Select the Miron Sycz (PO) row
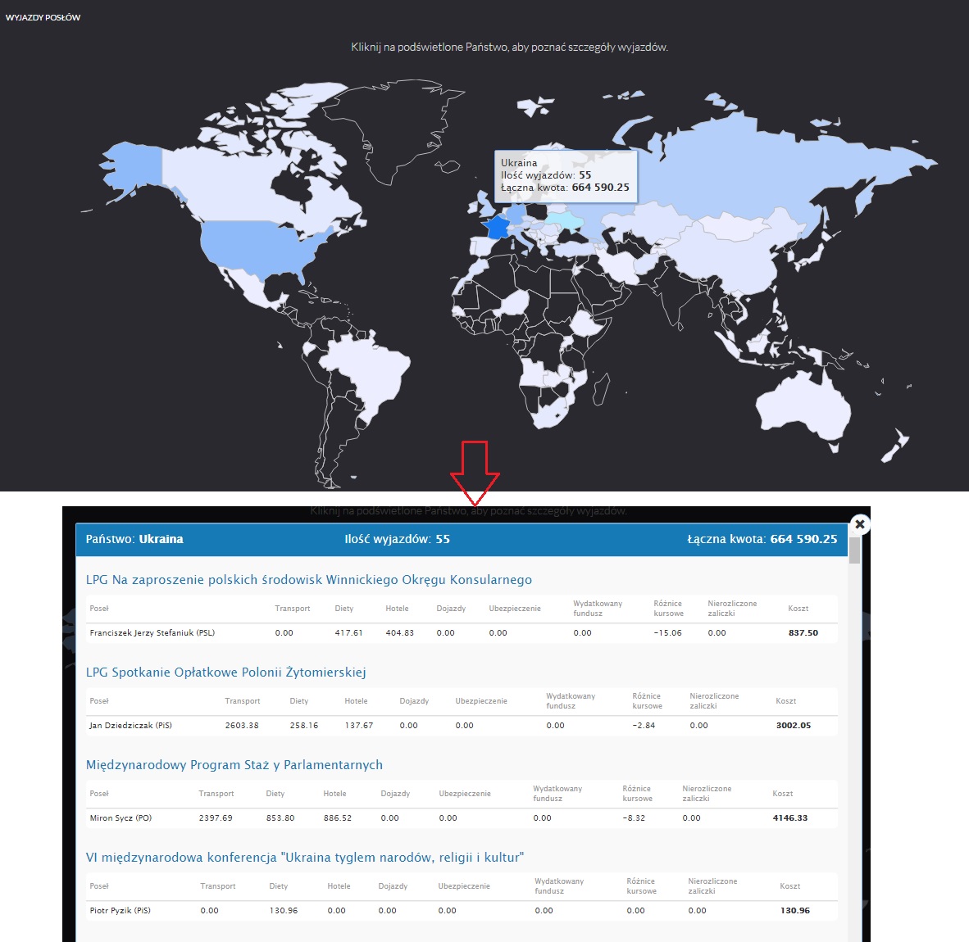This screenshot has width=969, height=942. pos(121,818)
